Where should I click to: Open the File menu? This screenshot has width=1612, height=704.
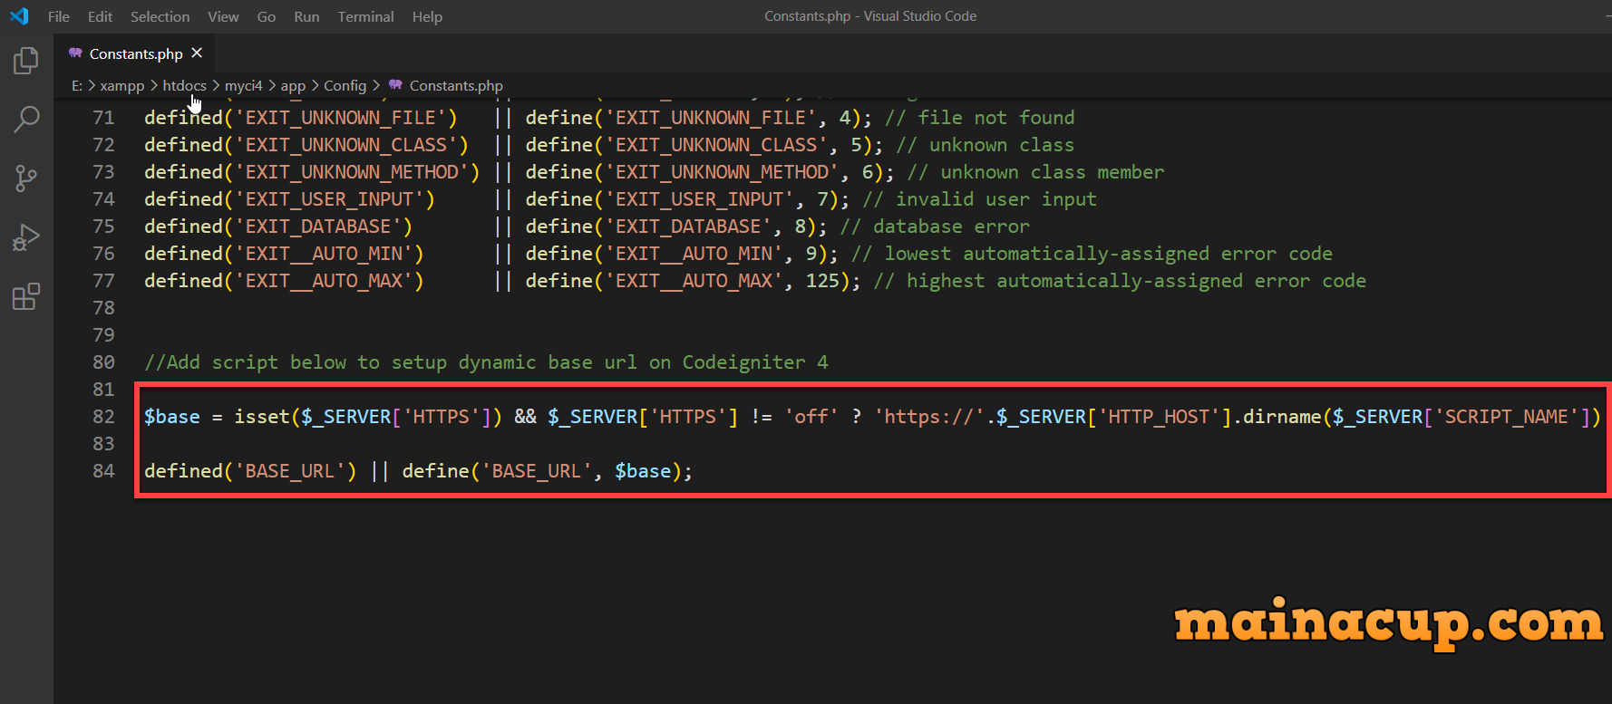click(58, 16)
